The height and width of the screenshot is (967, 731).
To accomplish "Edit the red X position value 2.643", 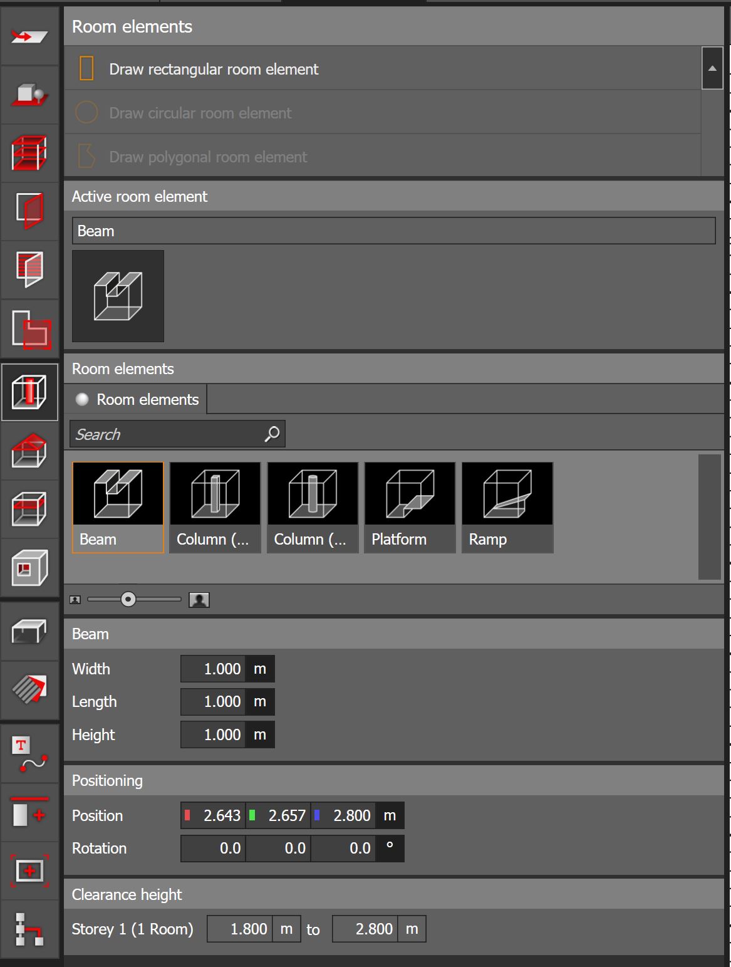I will coord(213,815).
